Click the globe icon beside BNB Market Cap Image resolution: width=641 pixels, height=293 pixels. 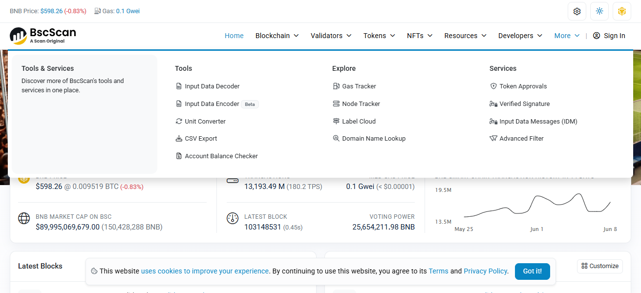pos(24,218)
